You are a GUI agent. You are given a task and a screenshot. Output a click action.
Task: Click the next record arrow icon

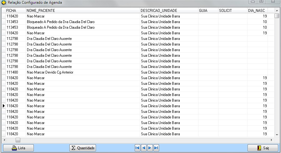click(150, 148)
